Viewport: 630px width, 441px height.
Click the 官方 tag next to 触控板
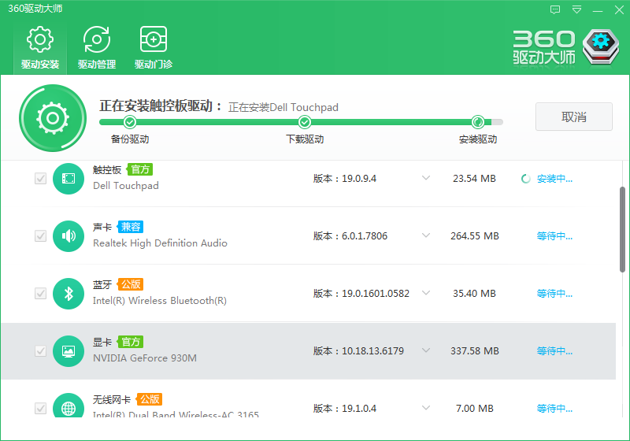(140, 169)
